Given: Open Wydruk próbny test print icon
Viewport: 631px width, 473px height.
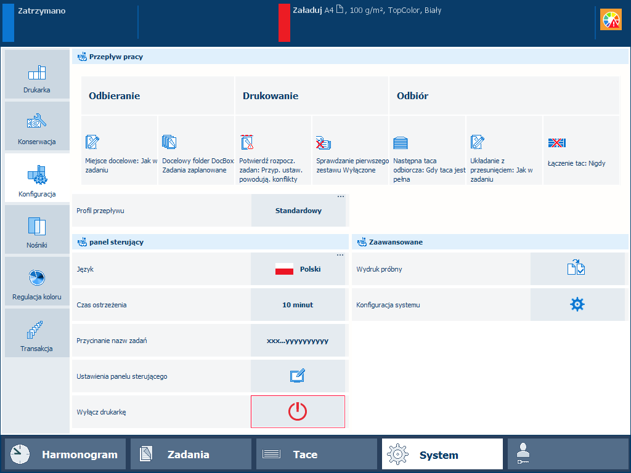Looking at the screenshot, I should (577, 269).
